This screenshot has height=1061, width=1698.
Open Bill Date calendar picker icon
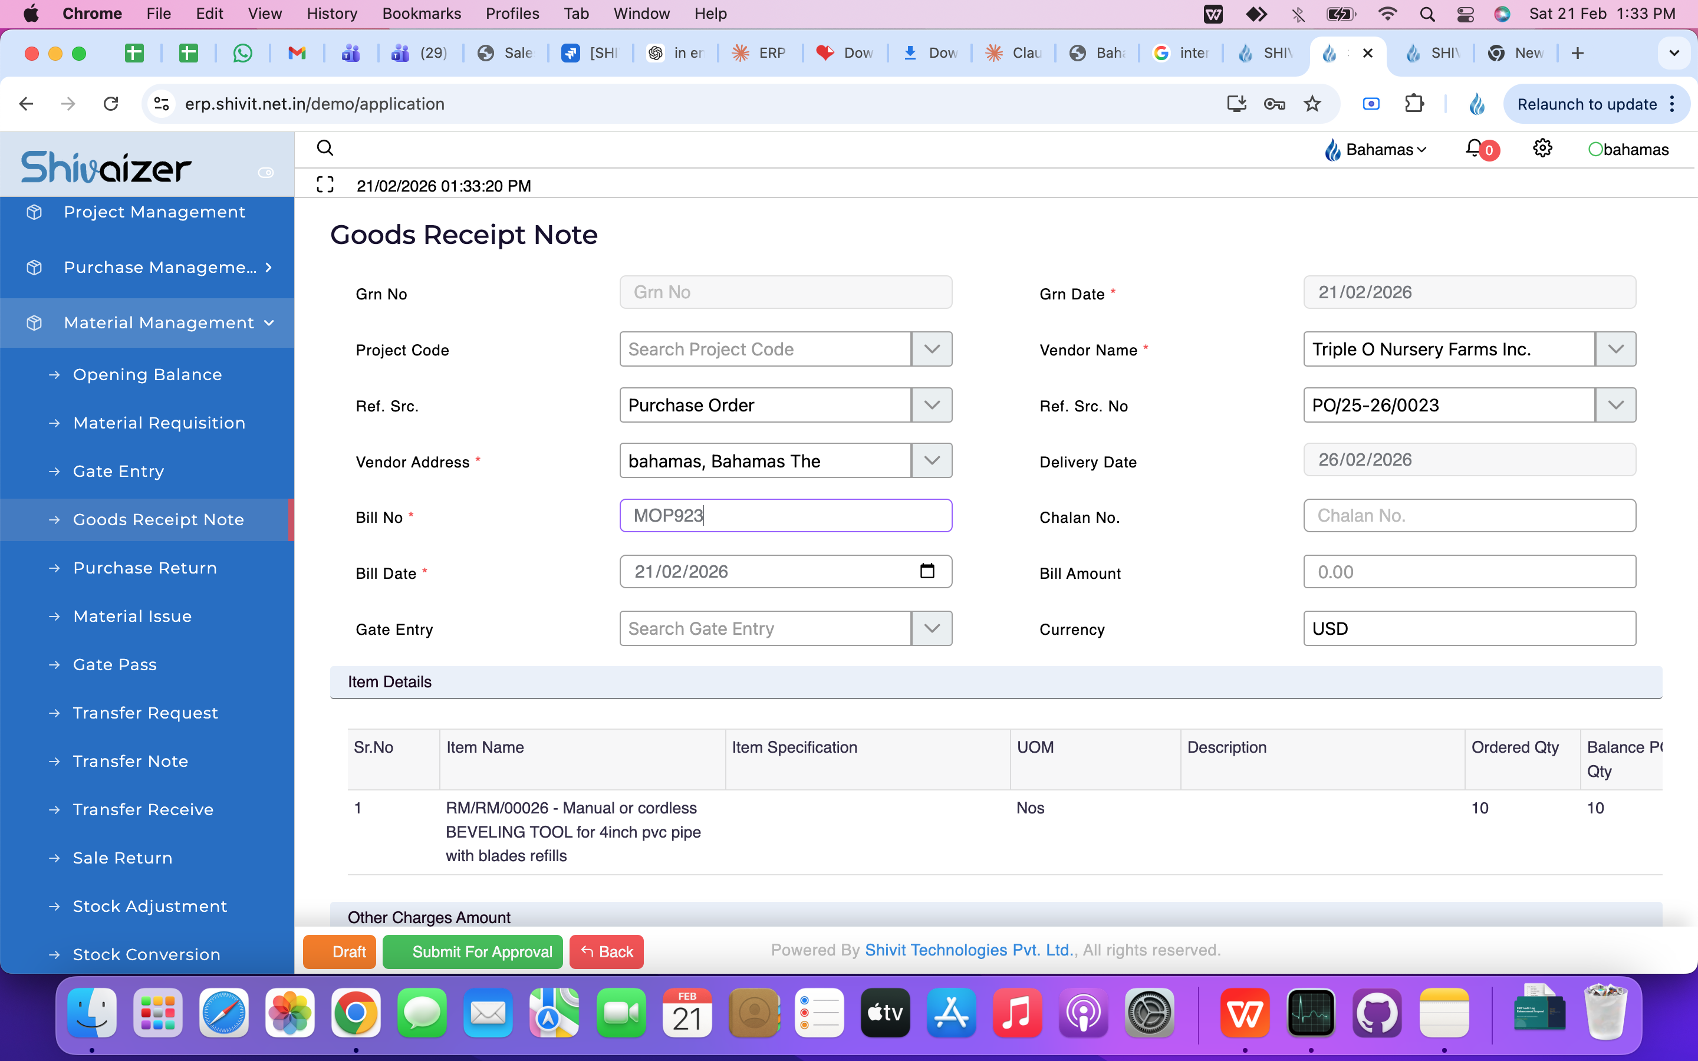tap(927, 571)
